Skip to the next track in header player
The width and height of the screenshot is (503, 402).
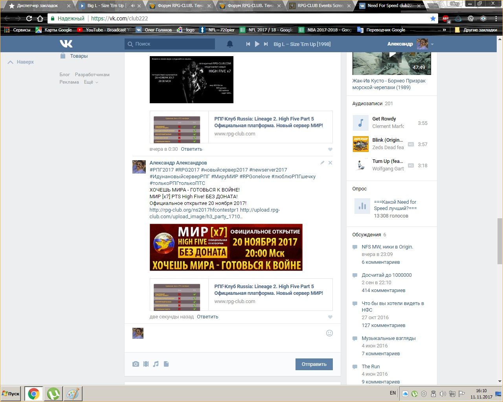click(266, 44)
